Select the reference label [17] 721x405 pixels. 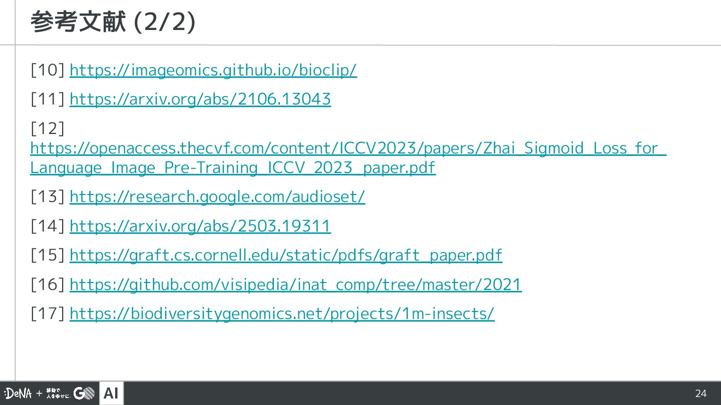pyautogui.click(x=48, y=313)
